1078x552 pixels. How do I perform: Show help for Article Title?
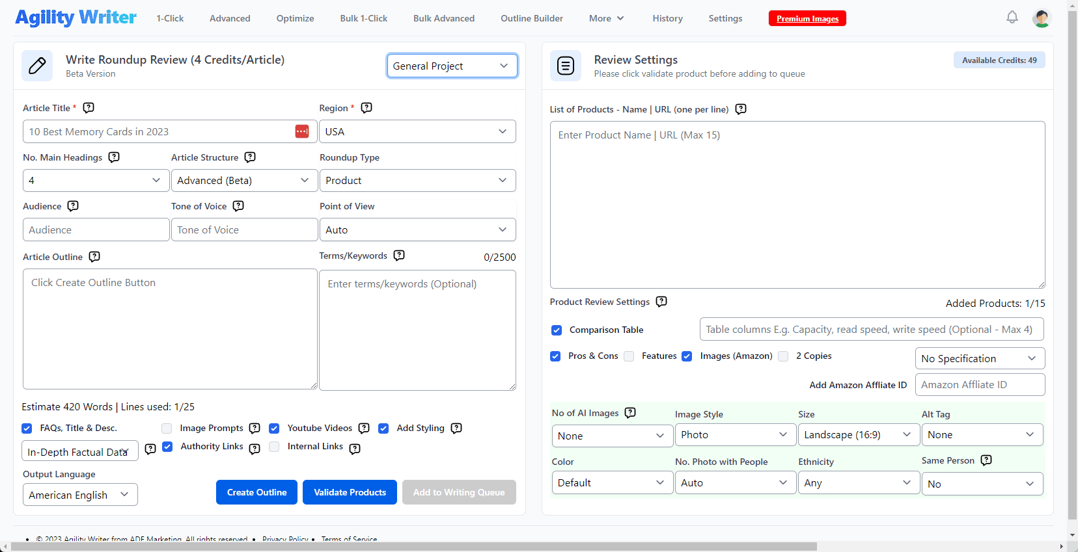click(x=89, y=108)
